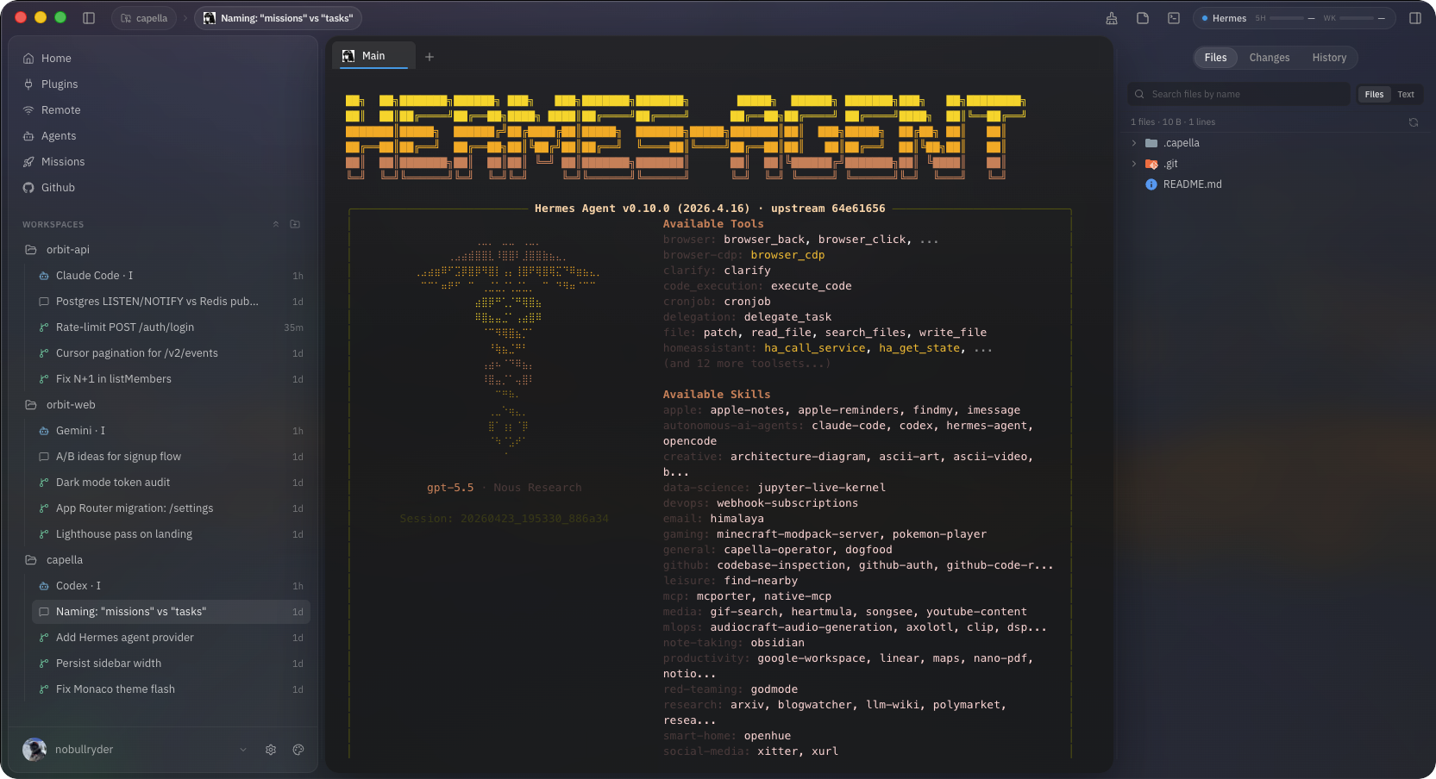Open the Claude Code · I session
This screenshot has width=1436, height=779.
[171, 276]
